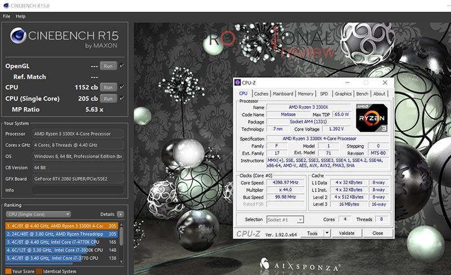Click the CPU score 1152 cb
Image resolution: width=451 pixels, height=275 pixels.
[x=86, y=87]
